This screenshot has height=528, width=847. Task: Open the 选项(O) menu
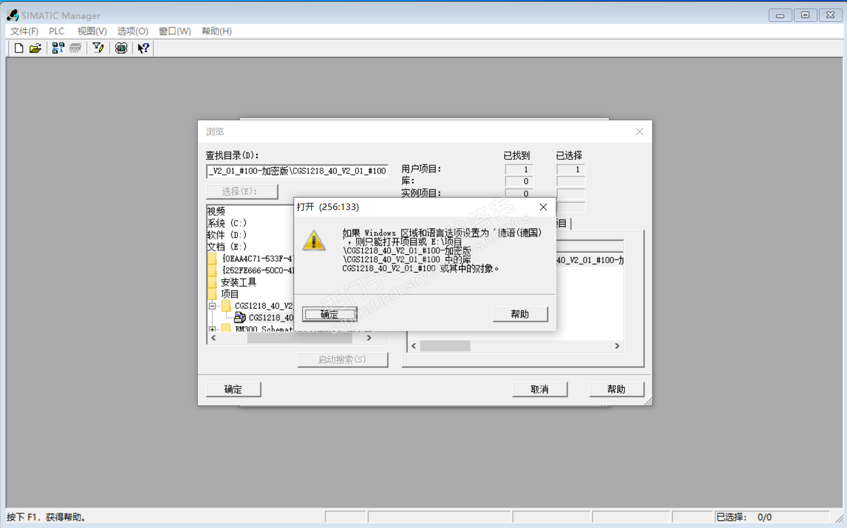click(133, 31)
